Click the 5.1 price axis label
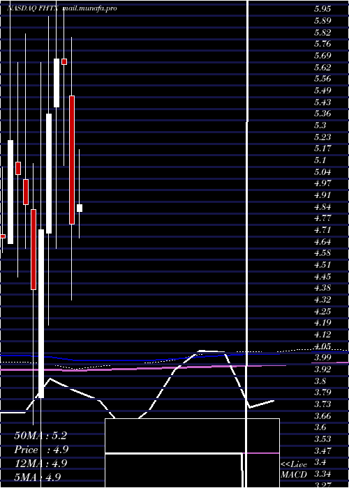The height and width of the screenshot is (488, 349). 320,160
